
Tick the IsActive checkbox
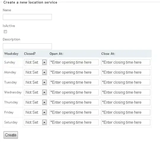[x=5, y=31]
